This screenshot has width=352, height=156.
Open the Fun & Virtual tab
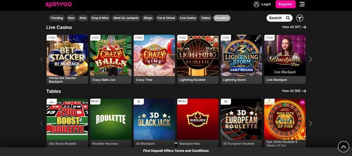coord(166,18)
